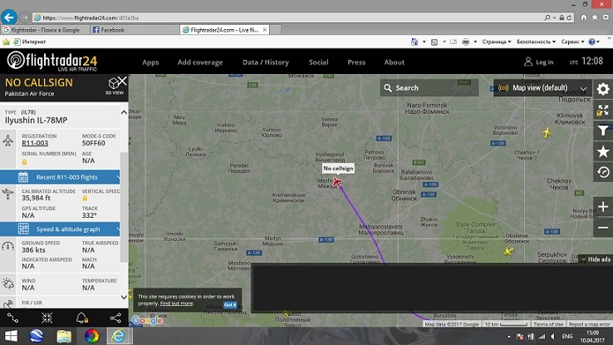Open R11-003 registration link
Screen dimensions: 613x345
pos(35,143)
